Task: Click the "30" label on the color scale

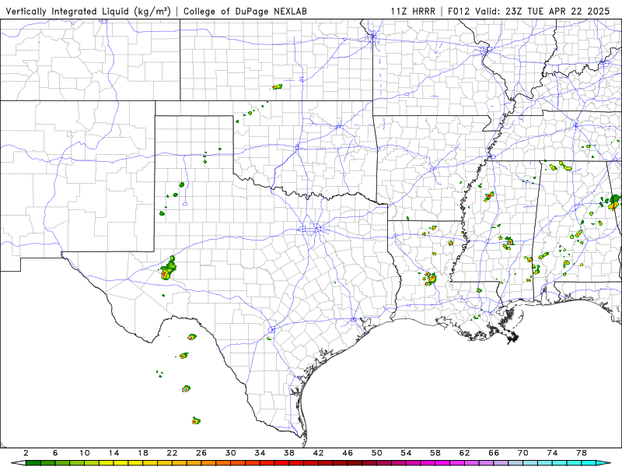Action: tap(230, 453)
